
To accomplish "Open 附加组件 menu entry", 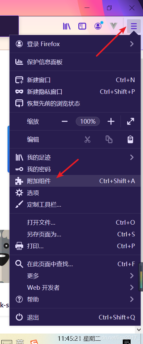I will 75,181.
